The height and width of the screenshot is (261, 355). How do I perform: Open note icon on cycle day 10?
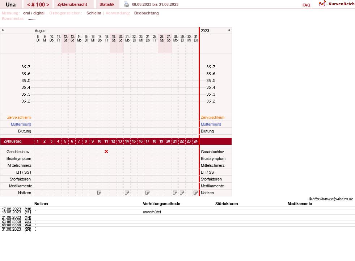pos(99,192)
